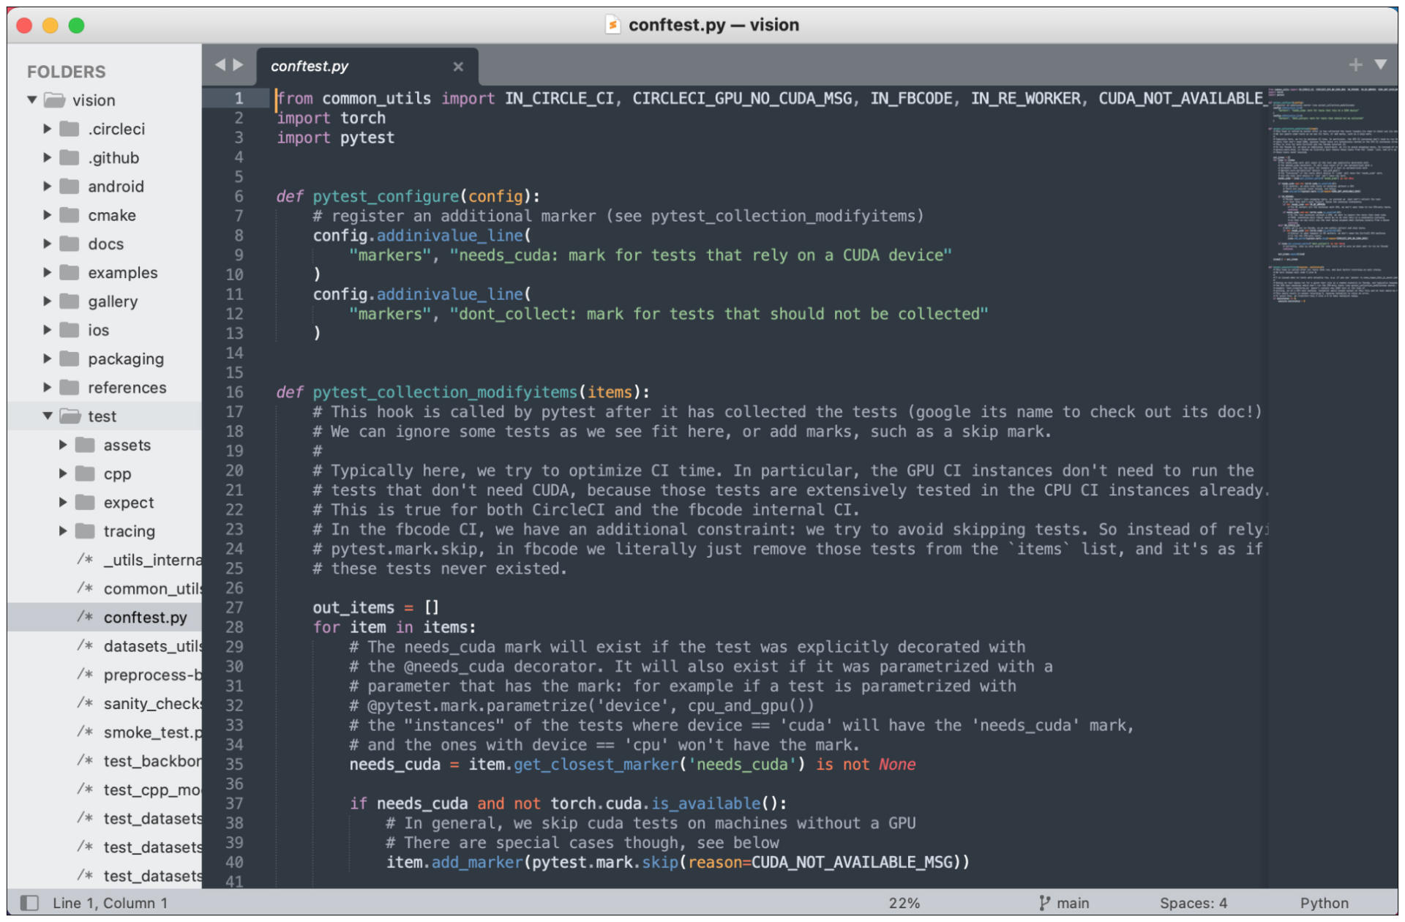Collapse the test folder
Image resolution: width=1405 pixels, height=922 pixels.
point(48,416)
